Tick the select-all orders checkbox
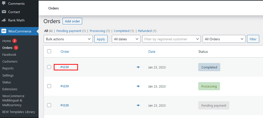The height and width of the screenshot is (118, 263). coord(49,51)
